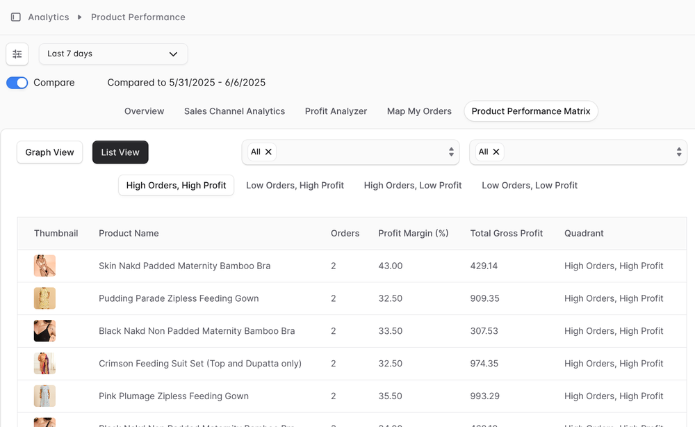This screenshot has height=427, width=695.
Task: Expand the 'Last 7 days' date dropdown
Action: (113, 54)
